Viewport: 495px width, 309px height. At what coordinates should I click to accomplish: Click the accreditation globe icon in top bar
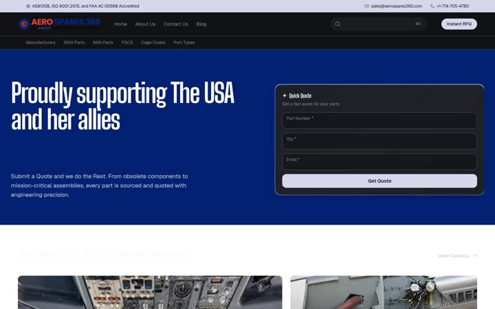click(28, 6)
